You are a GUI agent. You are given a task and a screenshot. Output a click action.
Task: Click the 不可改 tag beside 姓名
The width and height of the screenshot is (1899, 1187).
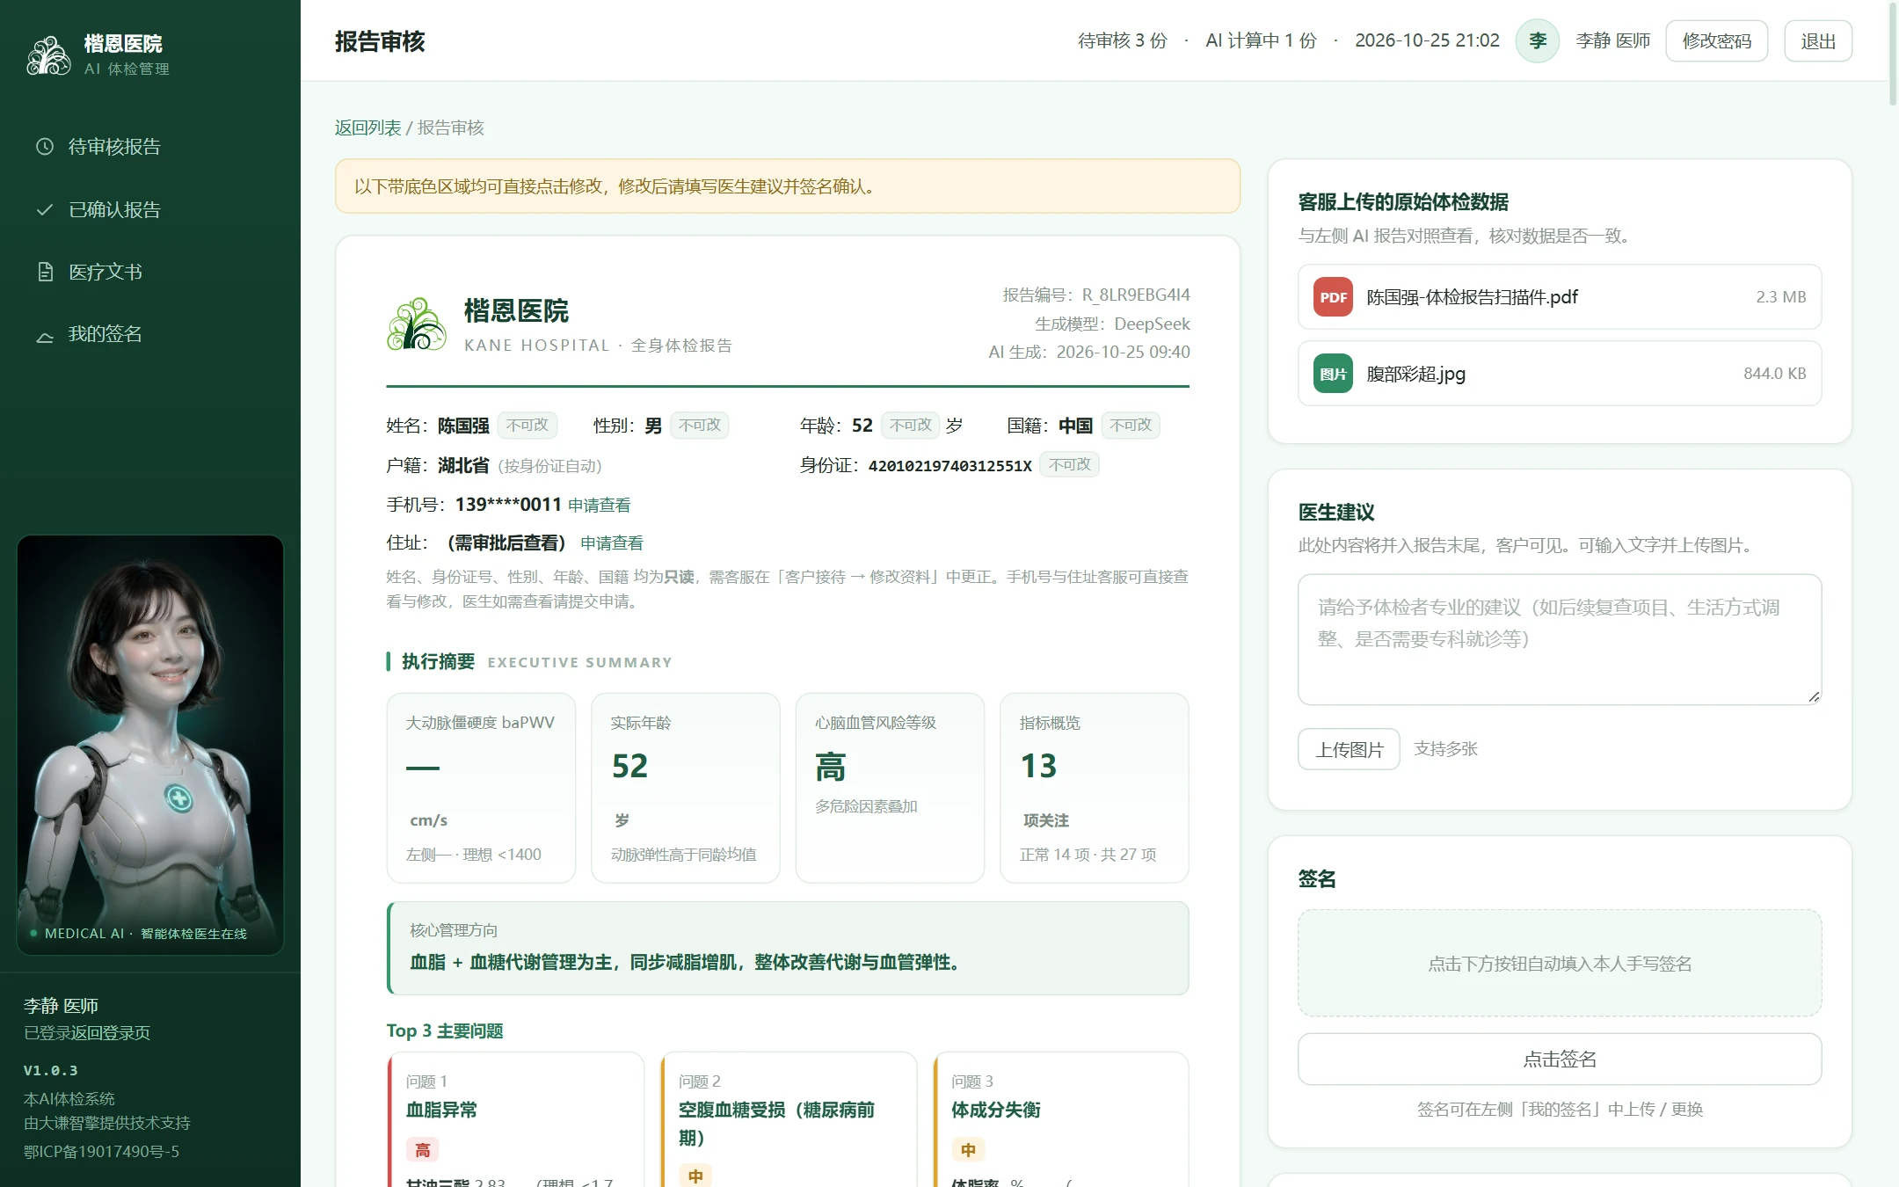(527, 426)
